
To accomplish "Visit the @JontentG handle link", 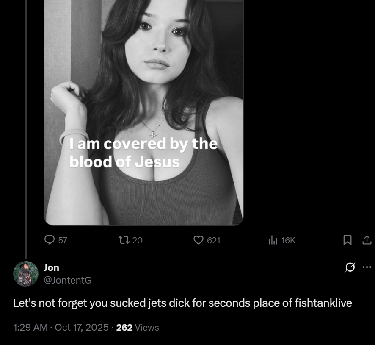I will coord(68,280).
